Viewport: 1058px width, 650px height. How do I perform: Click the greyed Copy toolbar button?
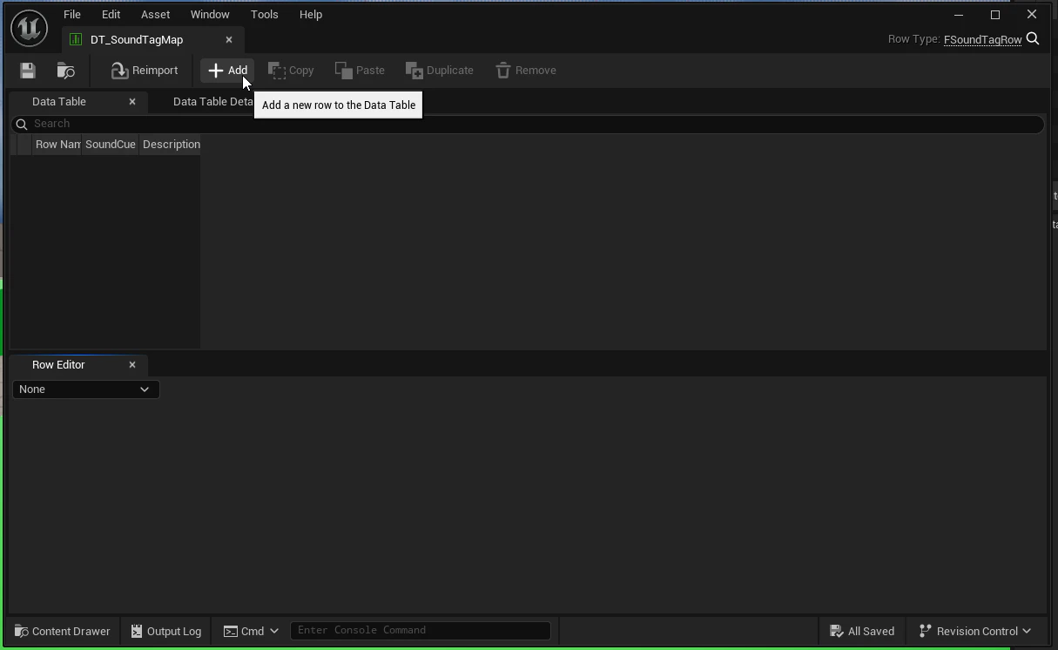click(x=291, y=71)
